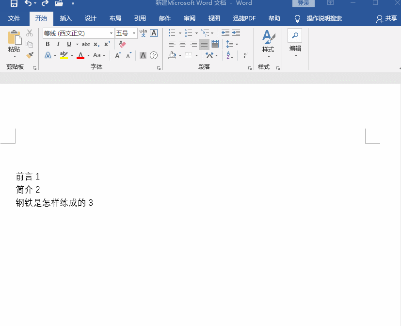Click the Save icon in the title bar
This screenshot has height=326, width=401.
pyautogui.click(x=14, y=3)
